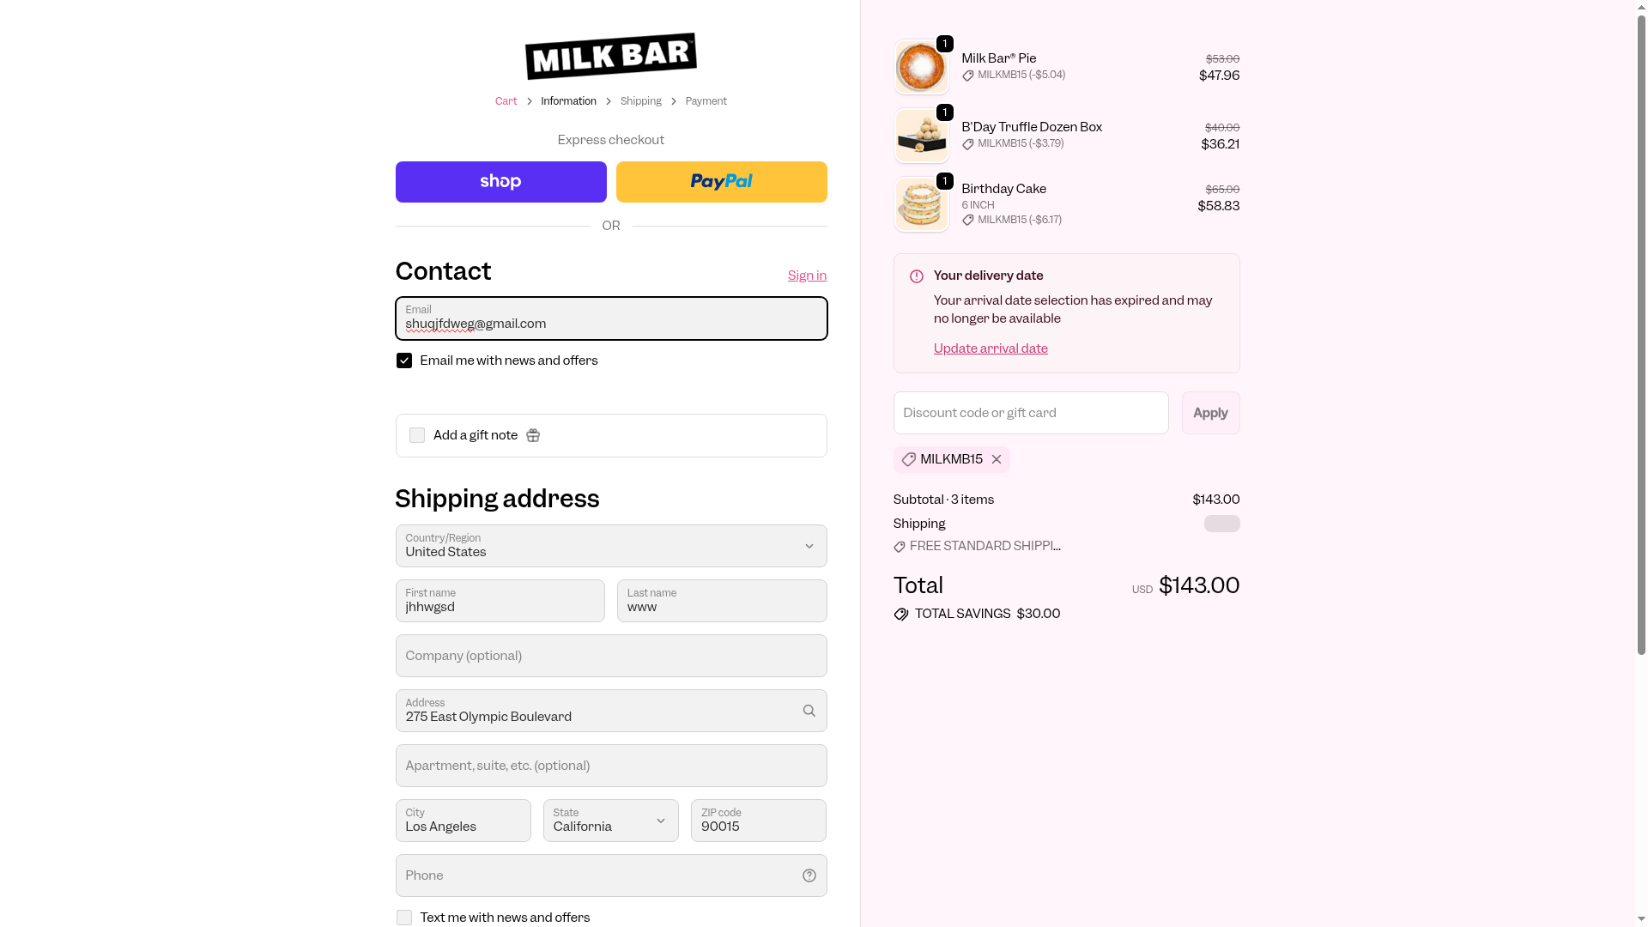Click the Discount code or gift card field
This screenshot has width=1648, height=927.
pyautogui.click(x=1030, y=413)
